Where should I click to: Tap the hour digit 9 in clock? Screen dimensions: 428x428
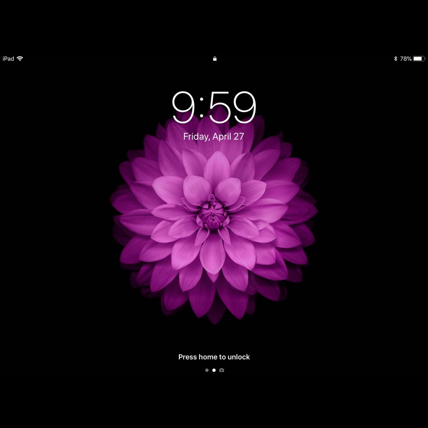(183, 107)
